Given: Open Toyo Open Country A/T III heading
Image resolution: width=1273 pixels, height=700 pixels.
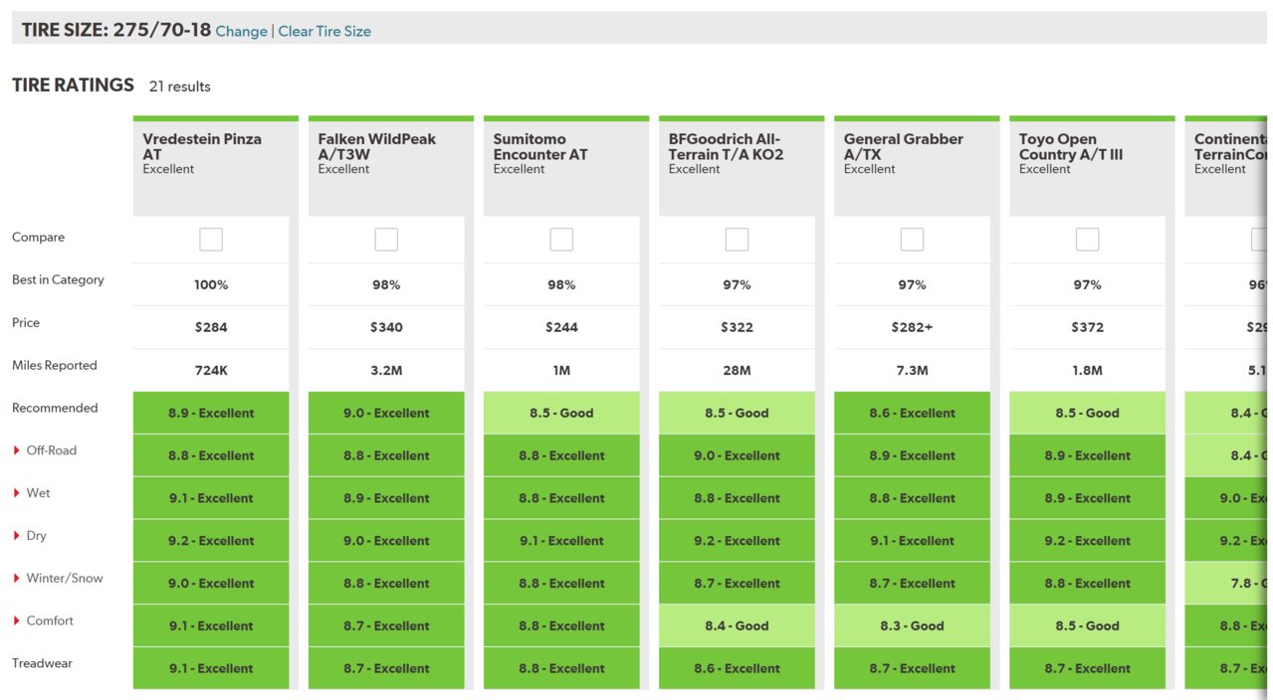Looking at the screenshot, I should (1071, 146).
